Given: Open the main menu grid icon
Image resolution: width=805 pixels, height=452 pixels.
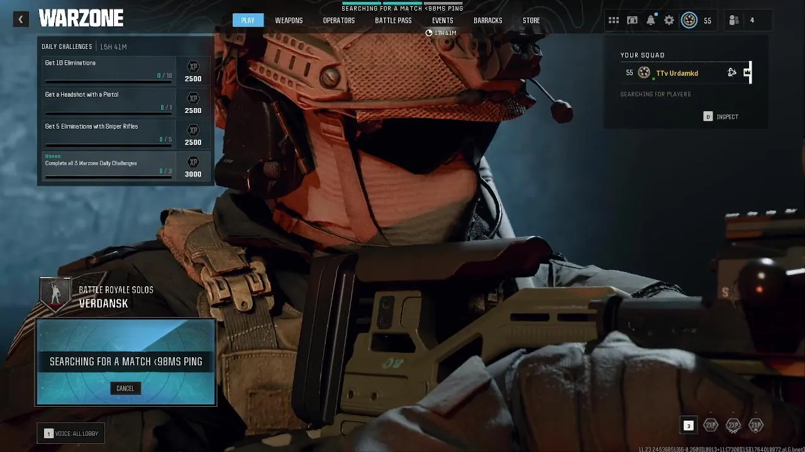Looking at the screenshot, I should point(614,21).
